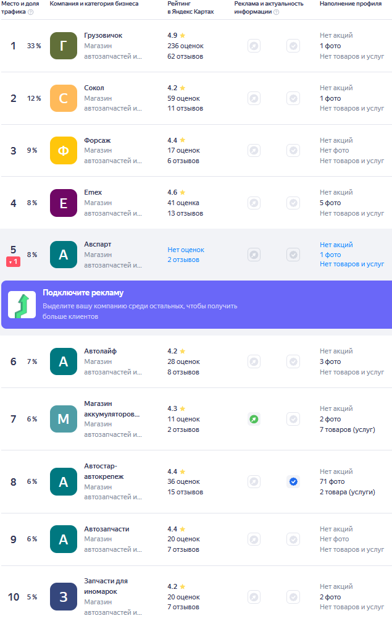Click the advertising status icon for Грузовичок
Image resolution: width=392 pixels, height=621 pixels.
coord(254,46)
